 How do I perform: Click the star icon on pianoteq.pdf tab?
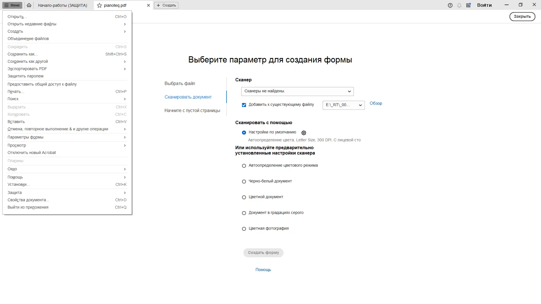[99, 5]
